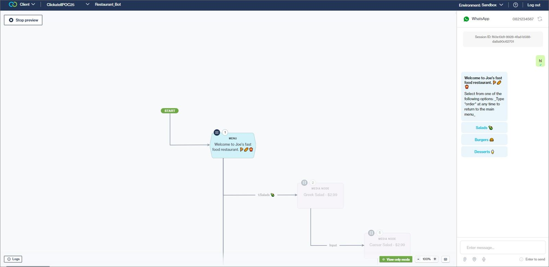Choose the Salads option in chat
Viewport: 549px width, 267px height.
pos(484,128)
